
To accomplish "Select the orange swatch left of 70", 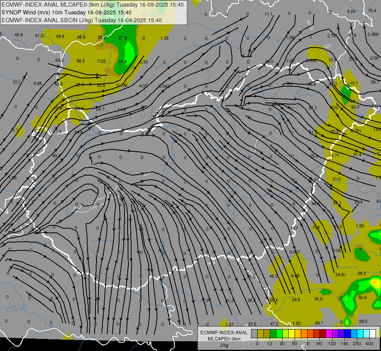I will tap(304, 333).
